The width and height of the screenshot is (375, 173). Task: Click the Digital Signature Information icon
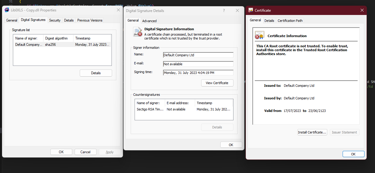coord(138,32)
